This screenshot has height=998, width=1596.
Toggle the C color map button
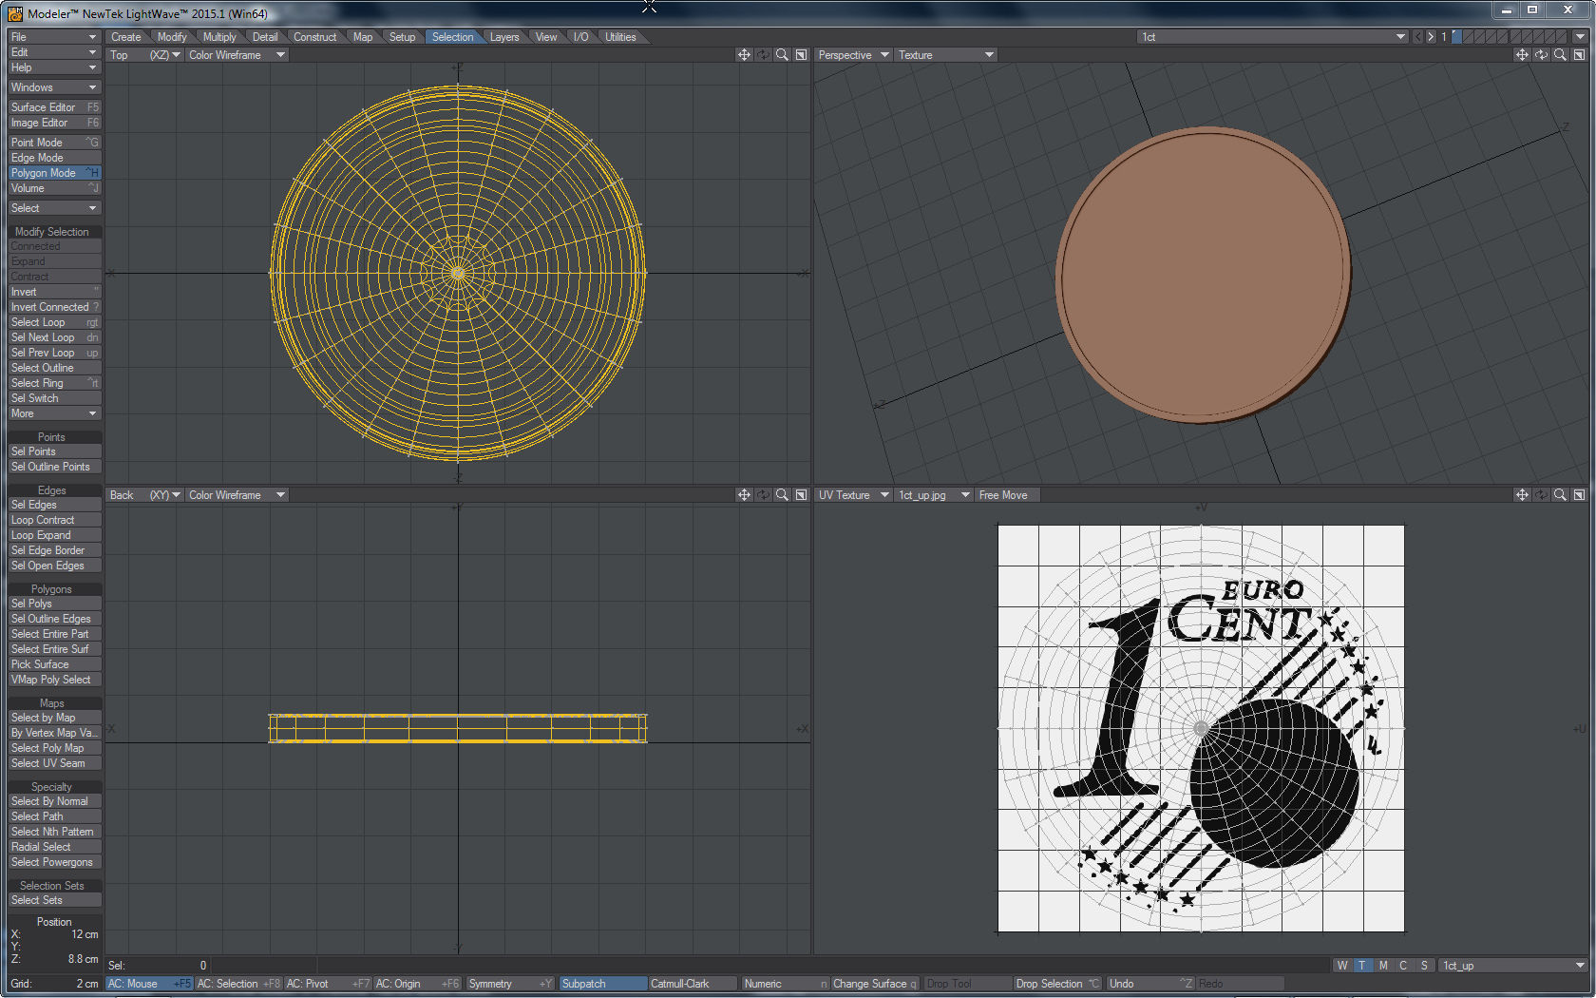point(1403,966)
